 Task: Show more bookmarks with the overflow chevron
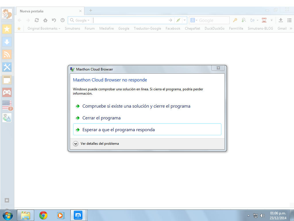tap(291, 28)
